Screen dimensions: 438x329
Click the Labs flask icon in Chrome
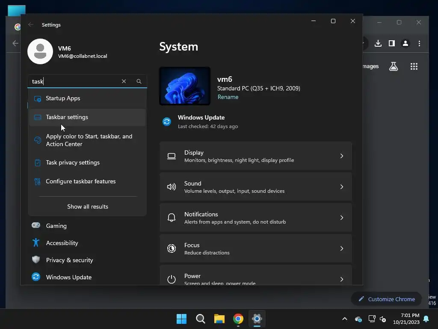point(394,66)
